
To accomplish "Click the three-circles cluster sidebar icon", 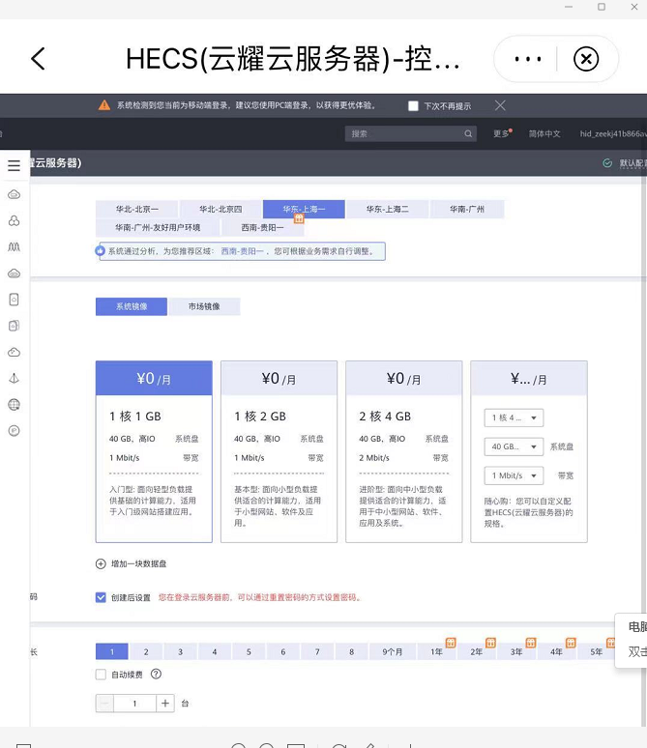I will (14, 220).
